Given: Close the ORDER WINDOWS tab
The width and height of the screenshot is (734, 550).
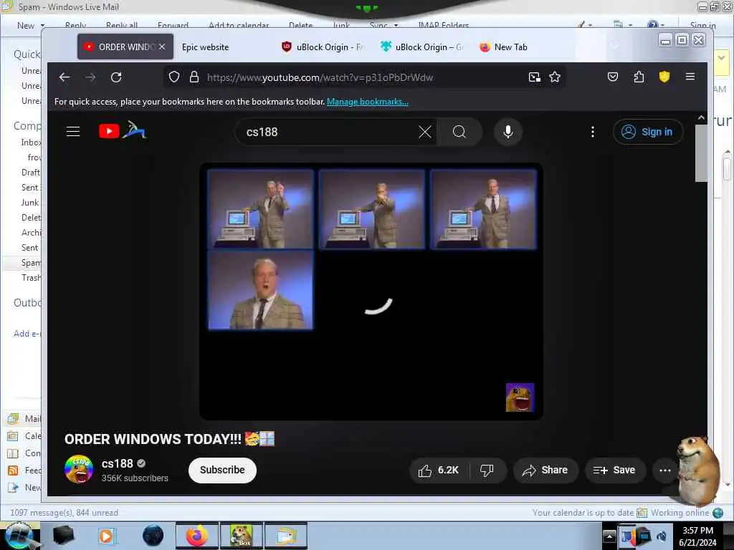Looking at the screenshot, I should click(162, 47).
